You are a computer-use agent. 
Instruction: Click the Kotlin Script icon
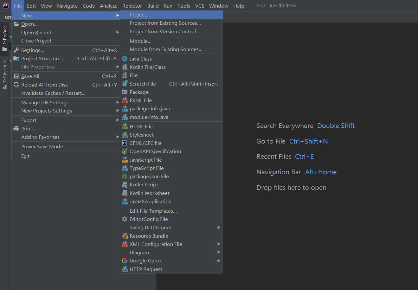125,185
